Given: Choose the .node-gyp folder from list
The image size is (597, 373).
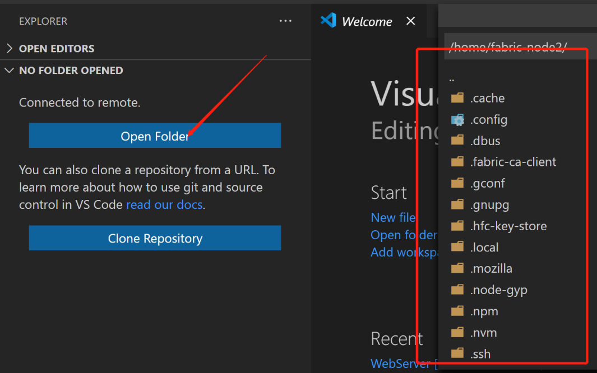Looking at the screenshot, I should click(498, 290).
